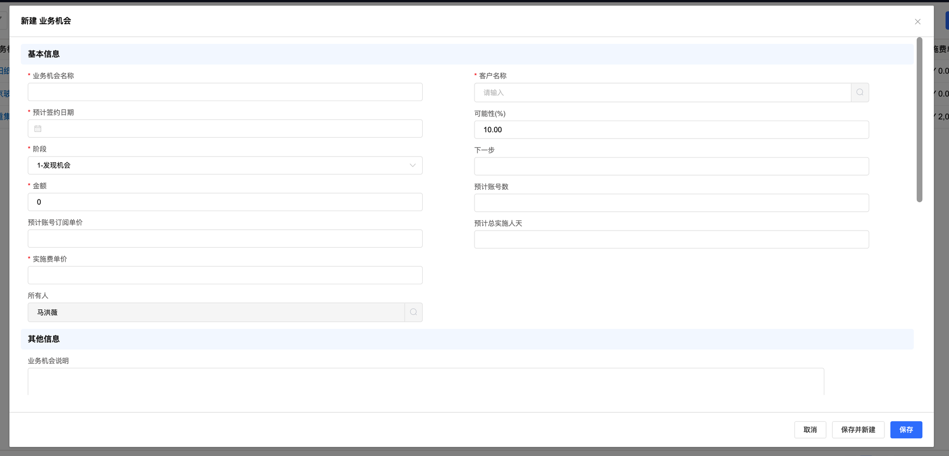Viewport: 949px width, 456px height.
Task: Click the owner field search icon
Action: (413, 312)
